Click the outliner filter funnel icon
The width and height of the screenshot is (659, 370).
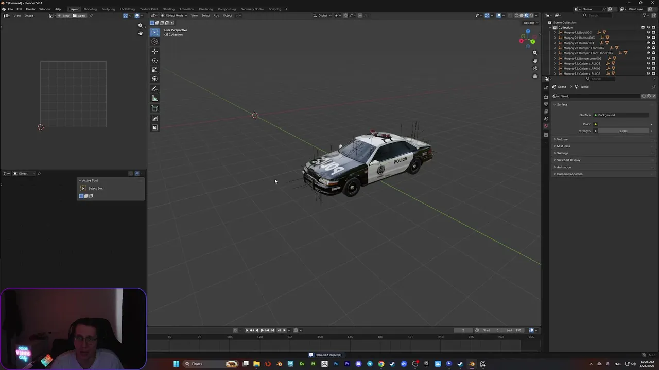pos(645,15)
